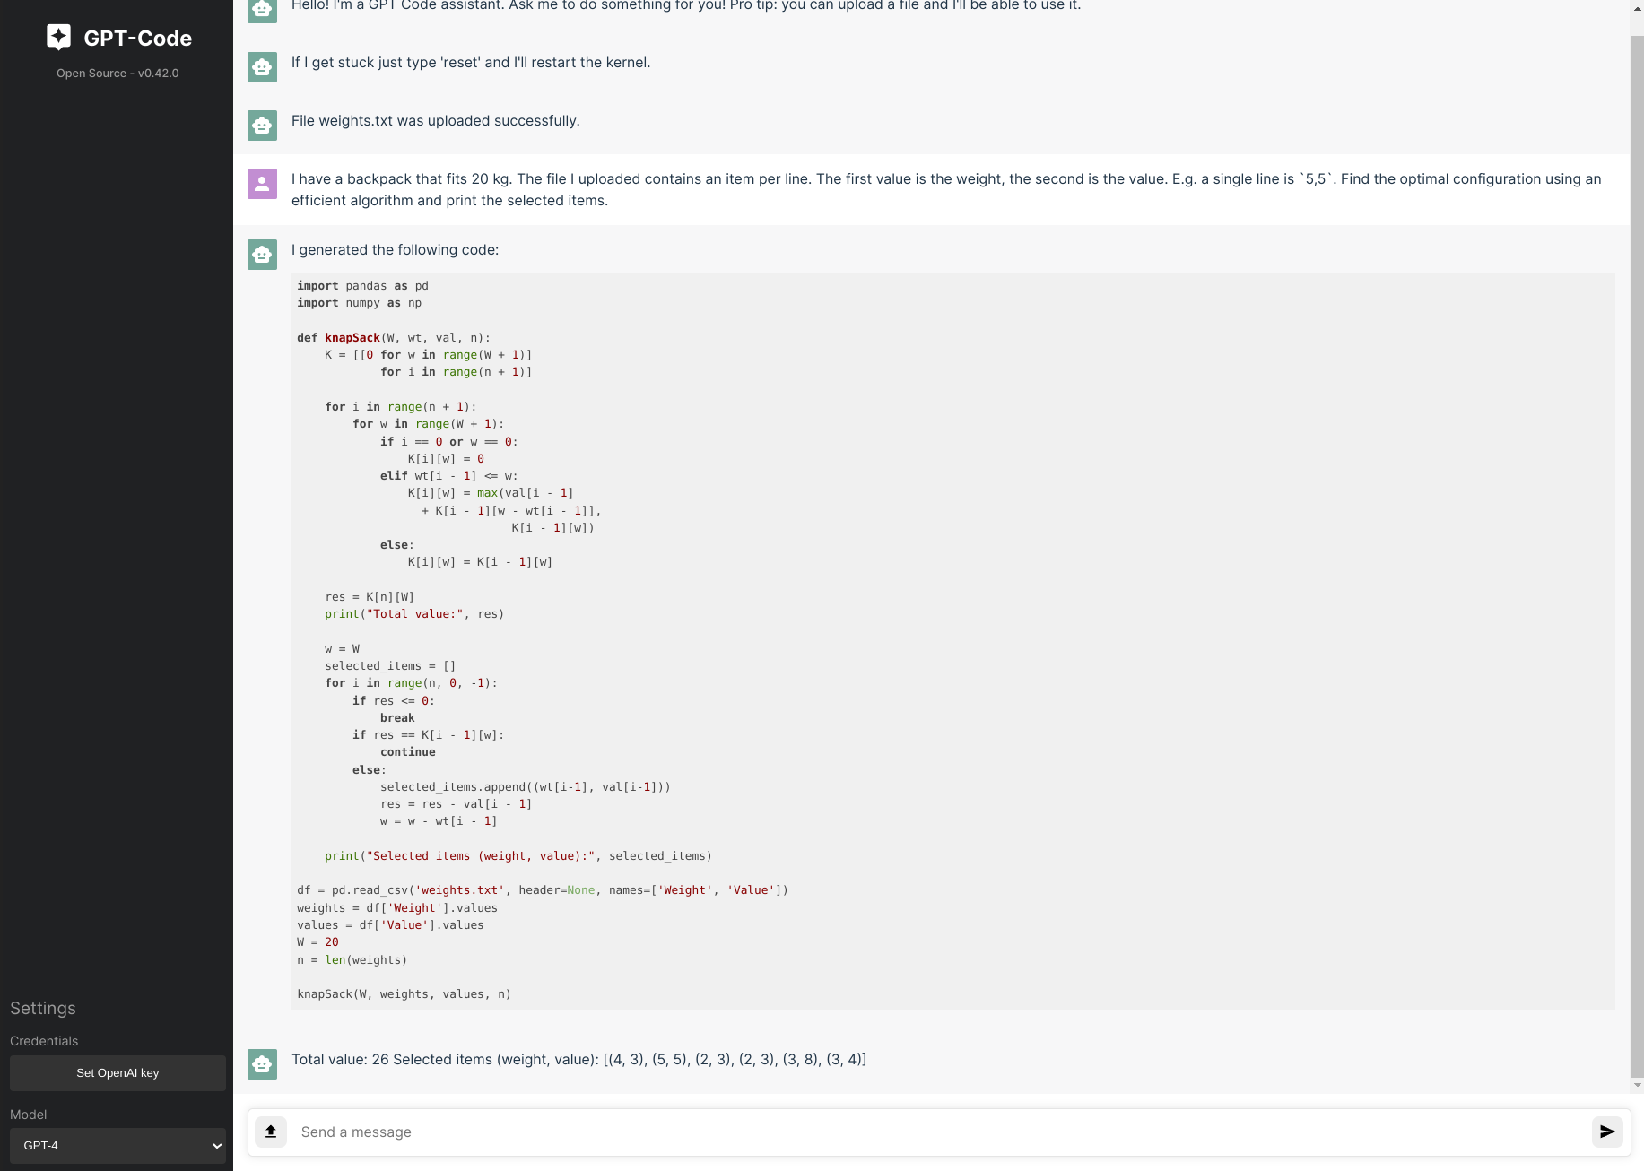
Task: Click 'File weights.txt was uploaded successfully.' message
Action: 436,121
